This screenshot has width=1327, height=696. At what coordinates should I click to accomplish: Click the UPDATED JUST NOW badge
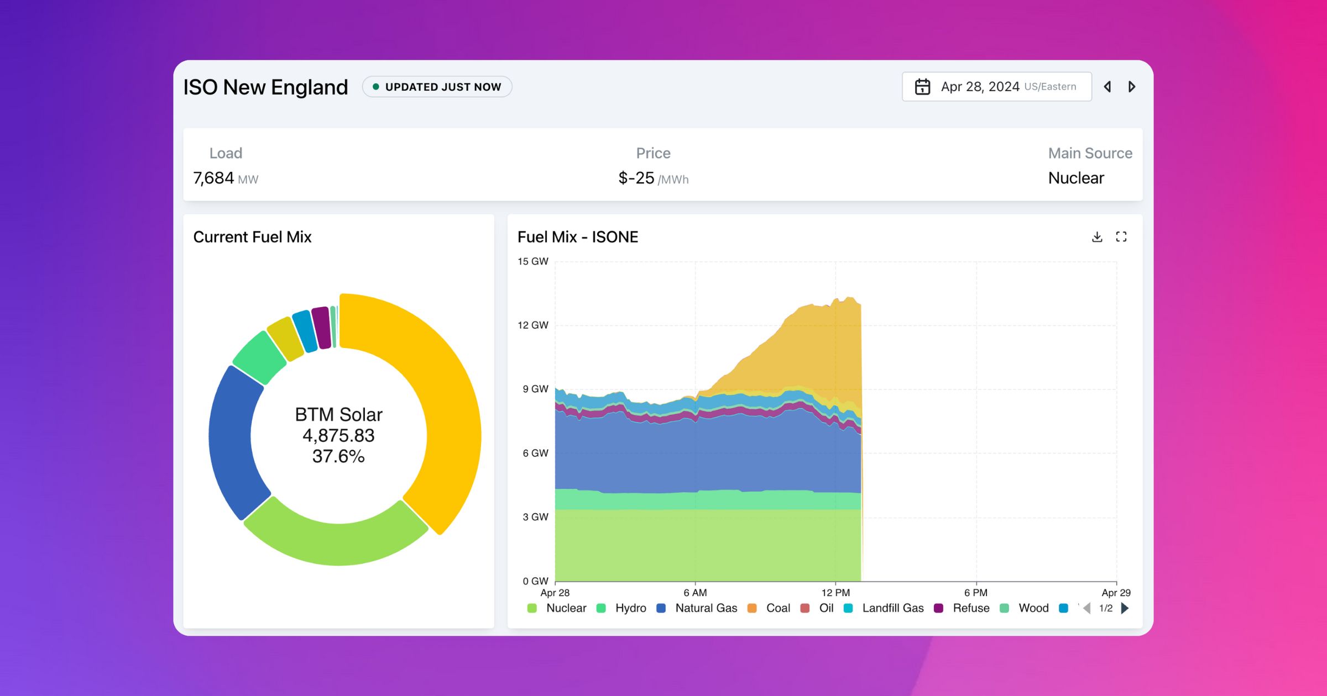[x=437, y=87]
